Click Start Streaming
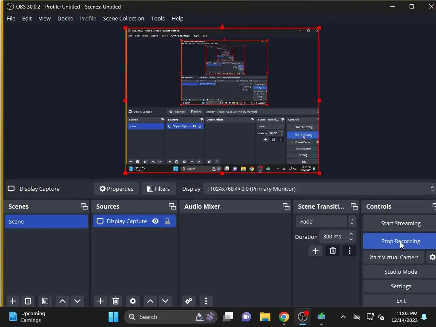 click(400, 223)
